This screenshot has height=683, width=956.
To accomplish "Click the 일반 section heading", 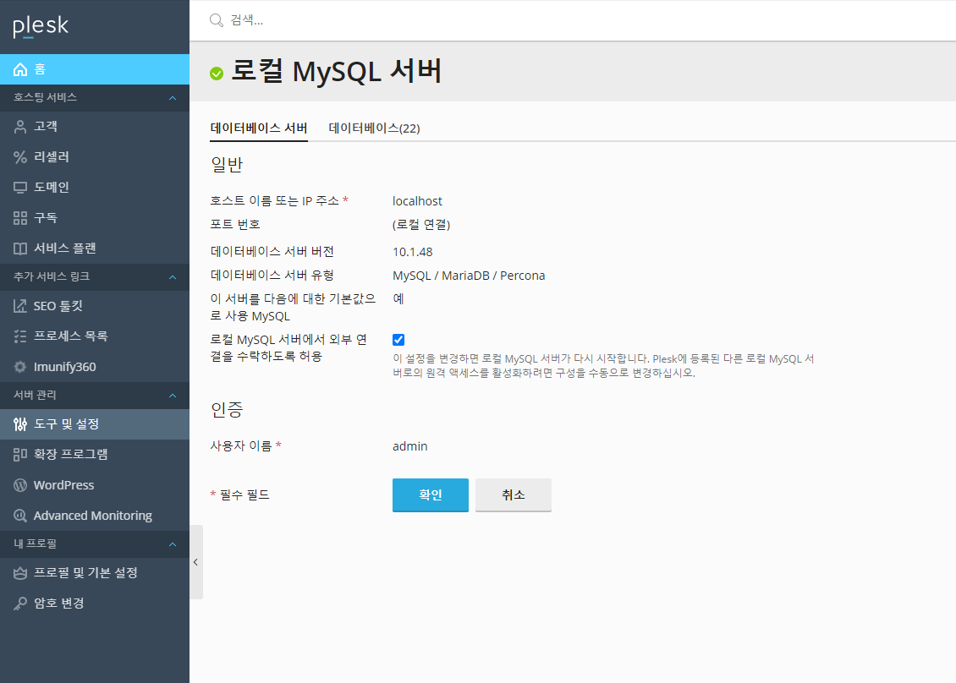I will point(227,165).
